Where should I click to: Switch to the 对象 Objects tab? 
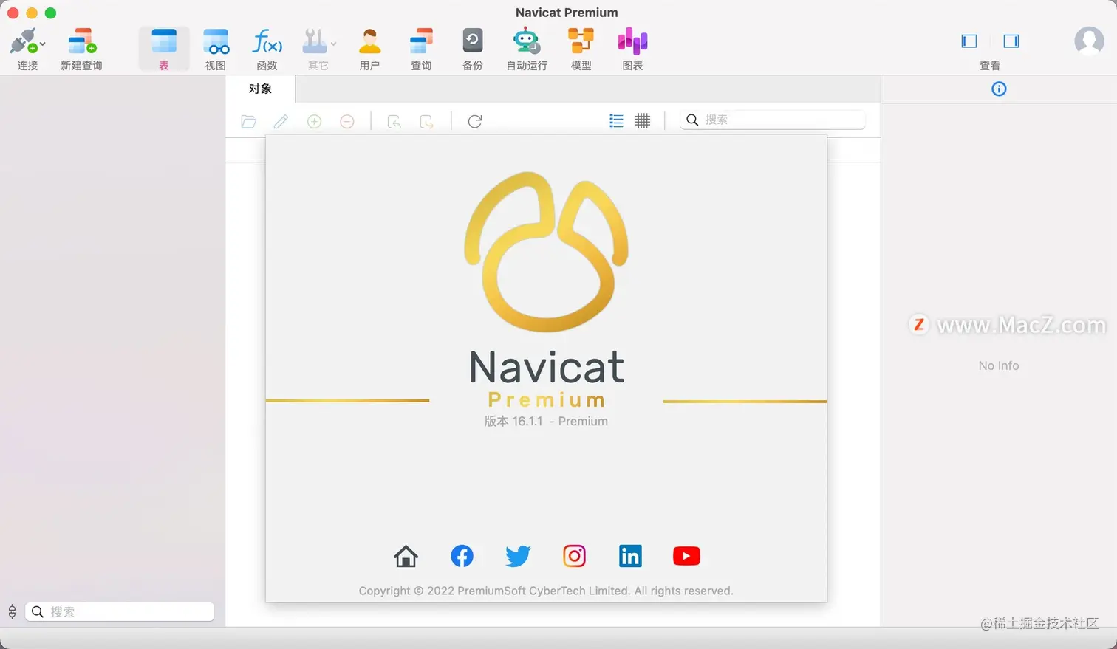[x=260, y=89]
